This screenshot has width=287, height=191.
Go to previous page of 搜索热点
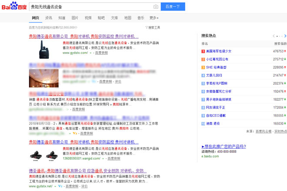pyautogui.click(x=274, y=36)
